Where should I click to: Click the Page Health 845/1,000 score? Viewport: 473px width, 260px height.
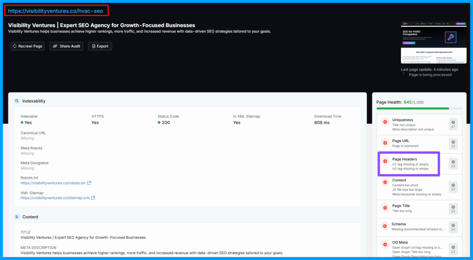pos(413,102)
